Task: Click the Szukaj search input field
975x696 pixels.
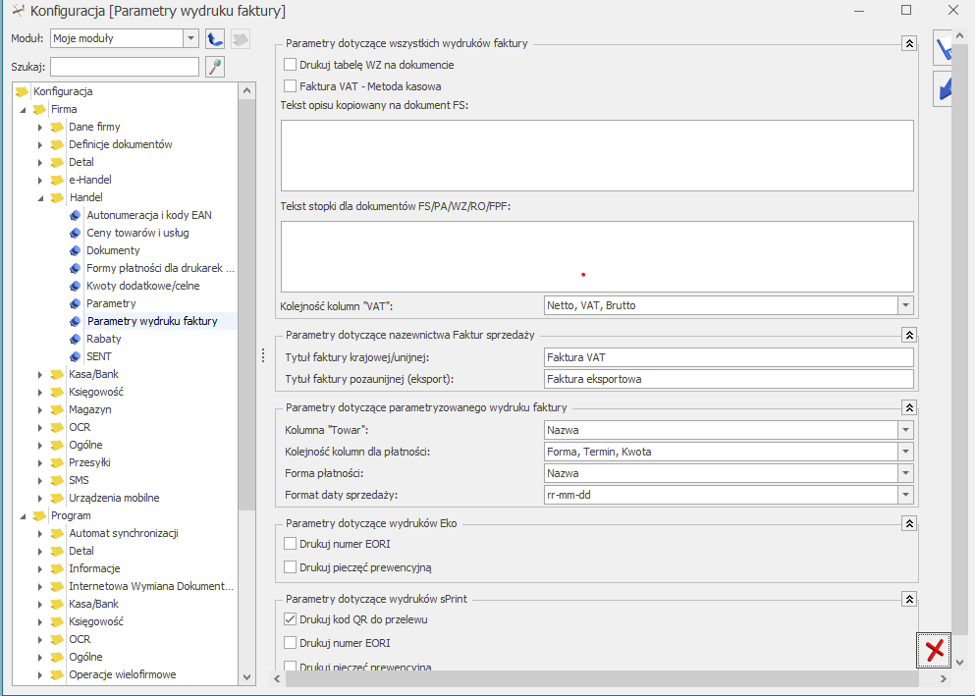Action: coord(125,67)
